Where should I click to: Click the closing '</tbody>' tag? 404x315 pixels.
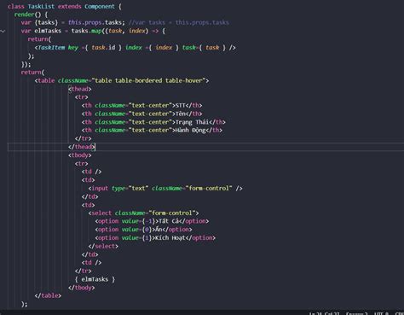(82, 288)
